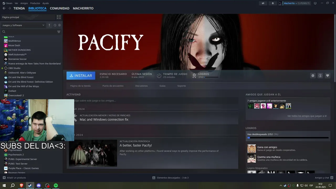
Task: Expand Juegos y Software dropdown
Action: (23, 25)
